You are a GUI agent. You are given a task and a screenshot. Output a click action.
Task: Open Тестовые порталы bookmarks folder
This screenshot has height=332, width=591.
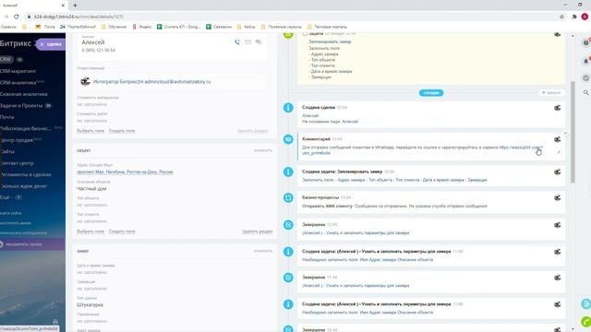[x=327, y=27]
